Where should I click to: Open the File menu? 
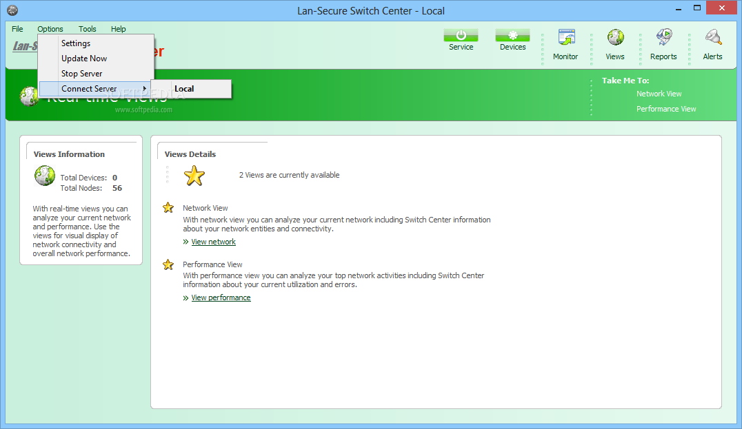(x=17, y=29)
